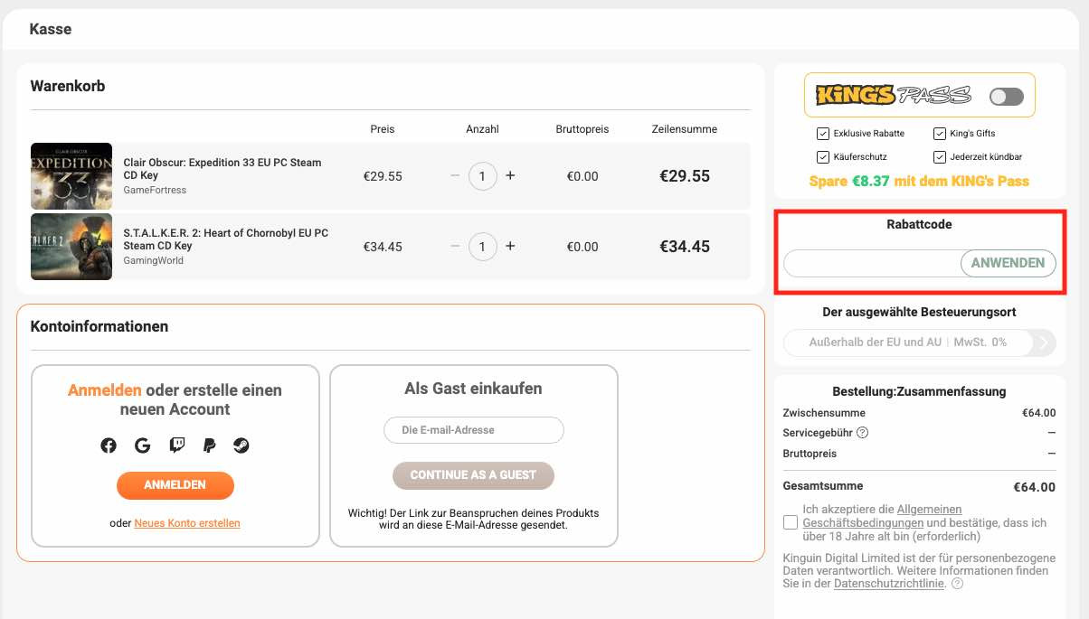Expand the Besteuerungsort tax location selector arrow

pos(1044,342)
